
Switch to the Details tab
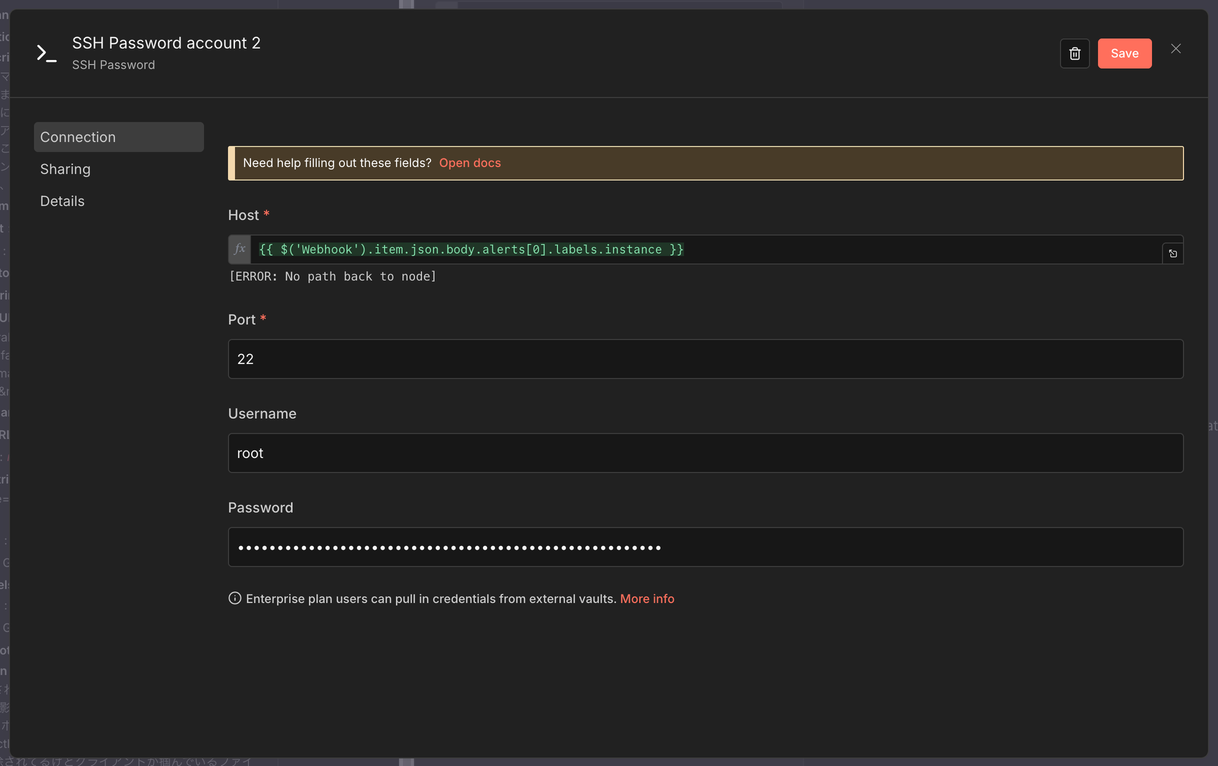pos(62,201)
